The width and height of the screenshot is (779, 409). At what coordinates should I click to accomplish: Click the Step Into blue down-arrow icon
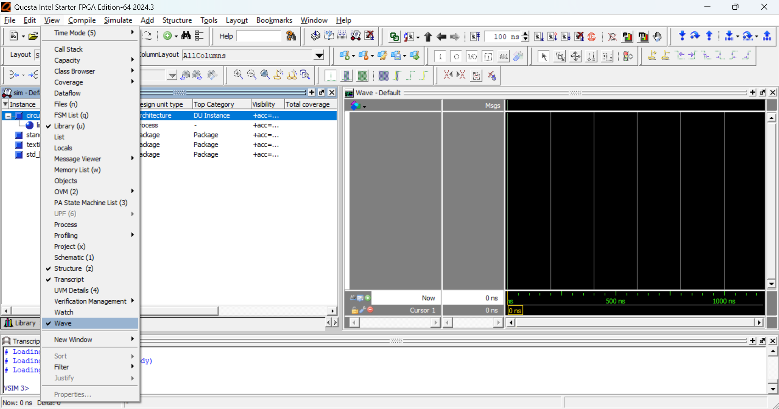point(682,36)
